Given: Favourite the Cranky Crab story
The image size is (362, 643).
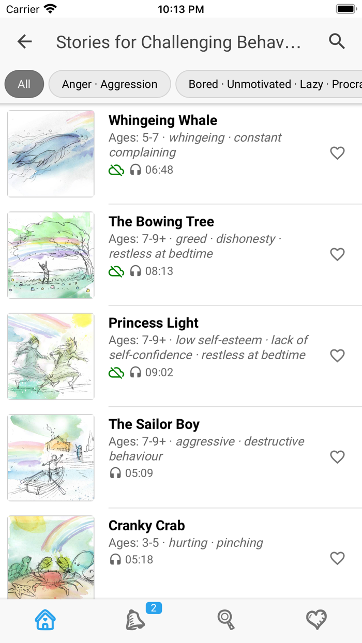Looking at the screenshot, I should 337,558.
